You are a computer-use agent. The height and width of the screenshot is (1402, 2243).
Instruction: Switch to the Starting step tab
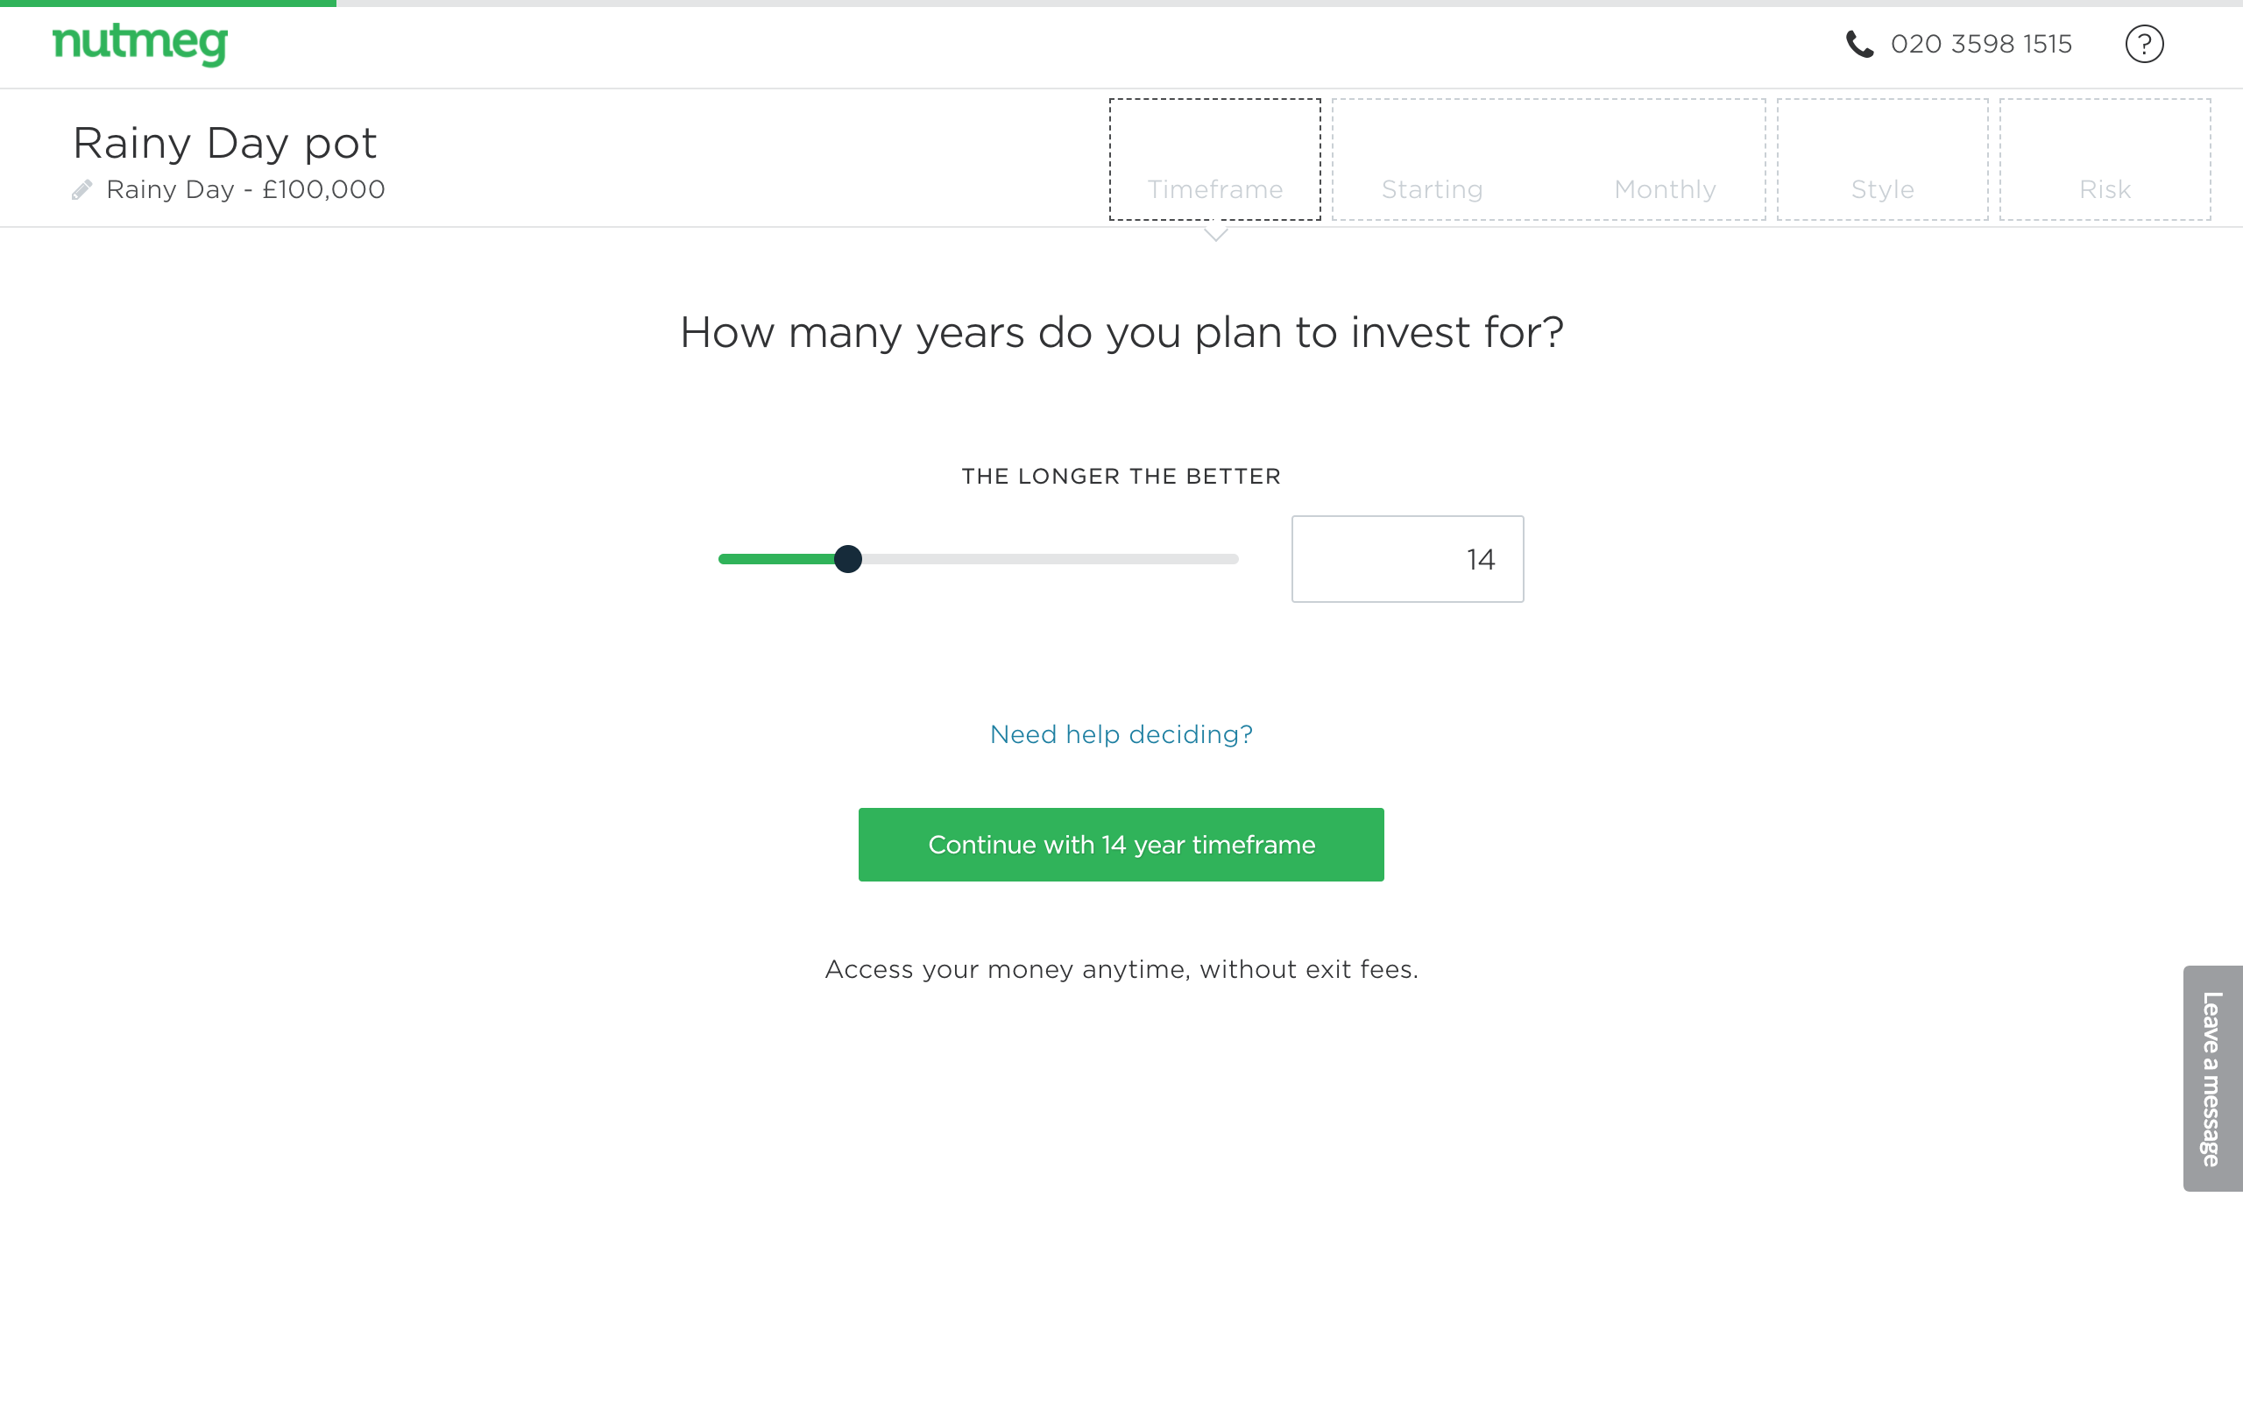click(1432, 160)
